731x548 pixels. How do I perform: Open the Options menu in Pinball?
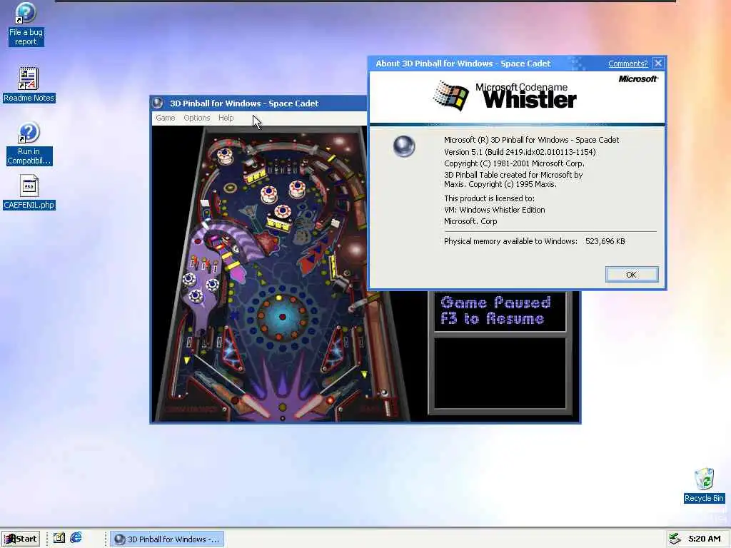click(x=197, y=118)
